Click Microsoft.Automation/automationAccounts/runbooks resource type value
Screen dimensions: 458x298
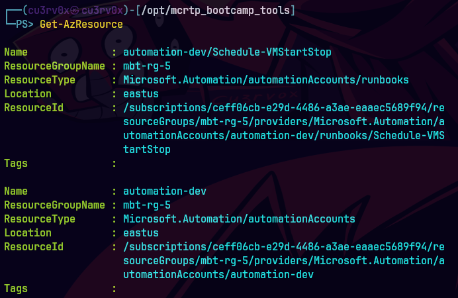coord(266,79)
